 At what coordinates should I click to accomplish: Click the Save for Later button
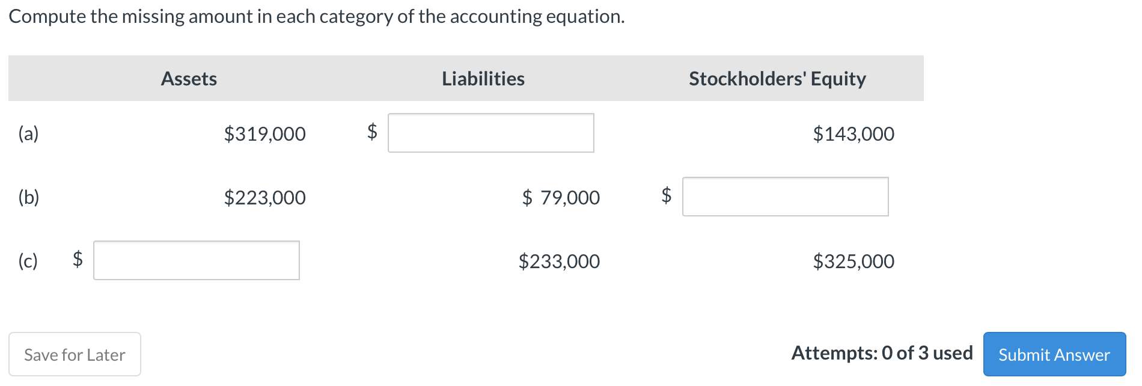tap(74, 355)
